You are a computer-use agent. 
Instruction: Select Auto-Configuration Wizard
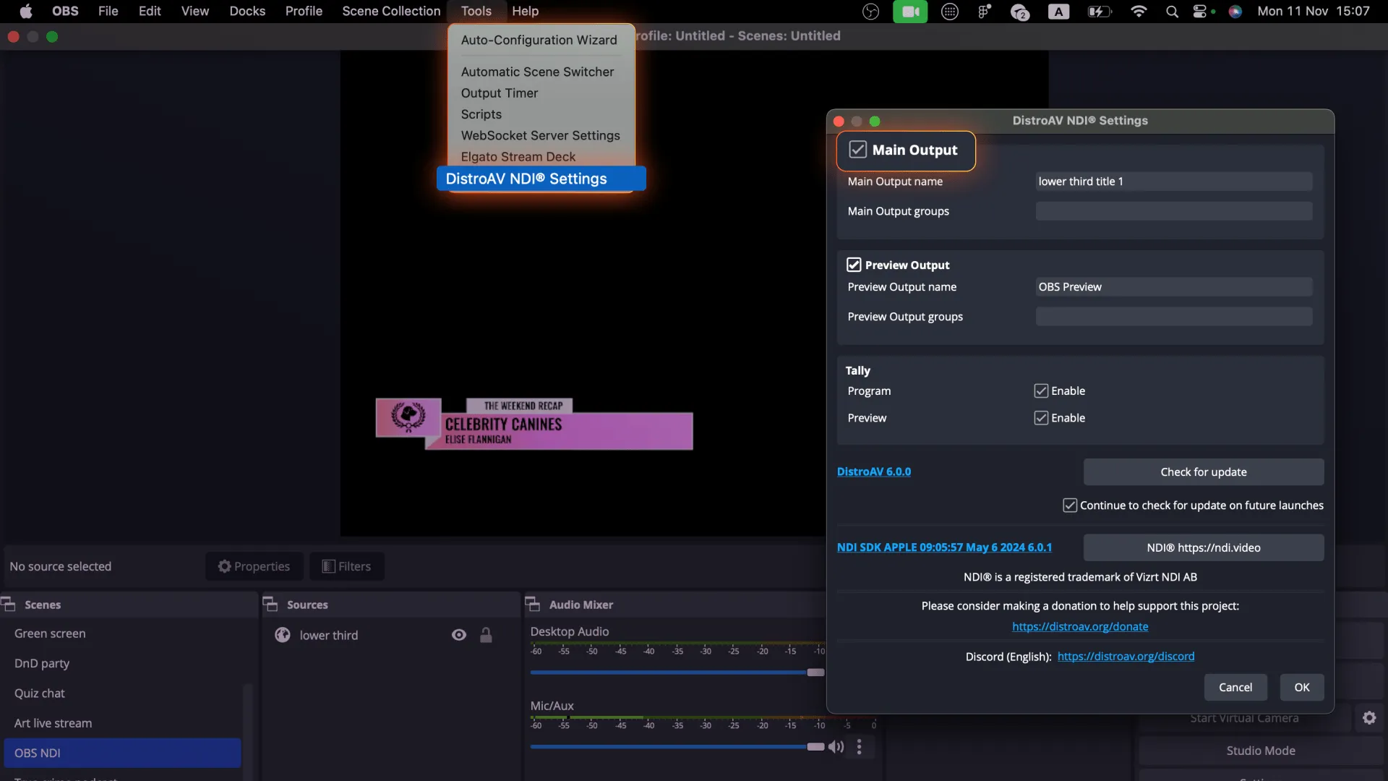click(x=539, y=40)
